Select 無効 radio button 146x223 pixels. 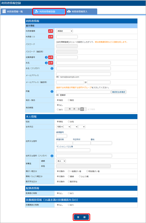coord(69,100)
